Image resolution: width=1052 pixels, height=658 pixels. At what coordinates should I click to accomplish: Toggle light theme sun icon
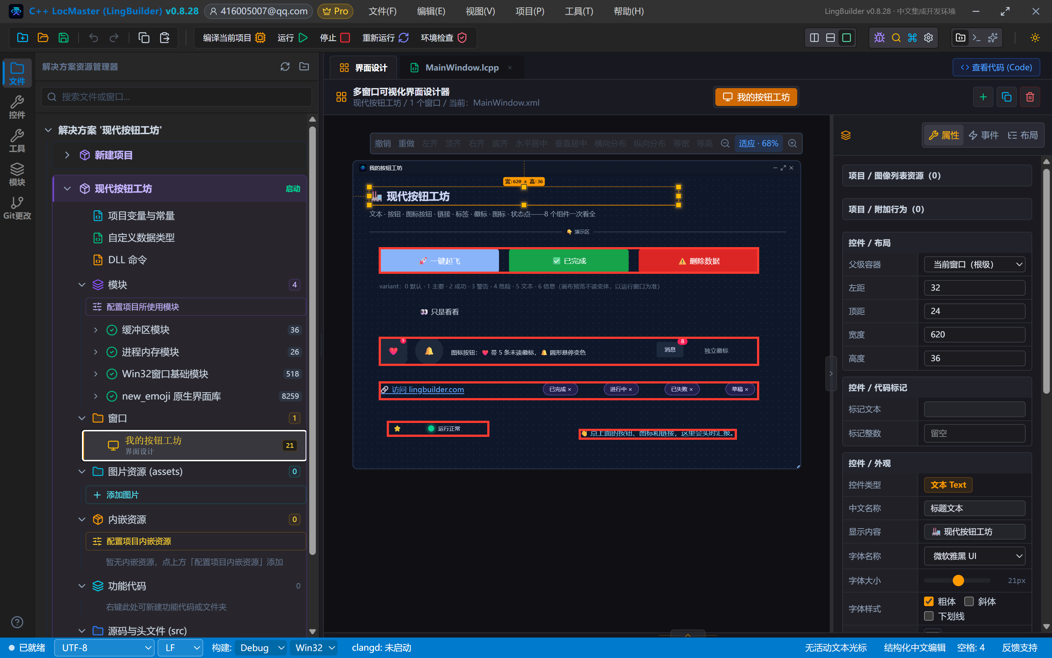[1035, 38]
